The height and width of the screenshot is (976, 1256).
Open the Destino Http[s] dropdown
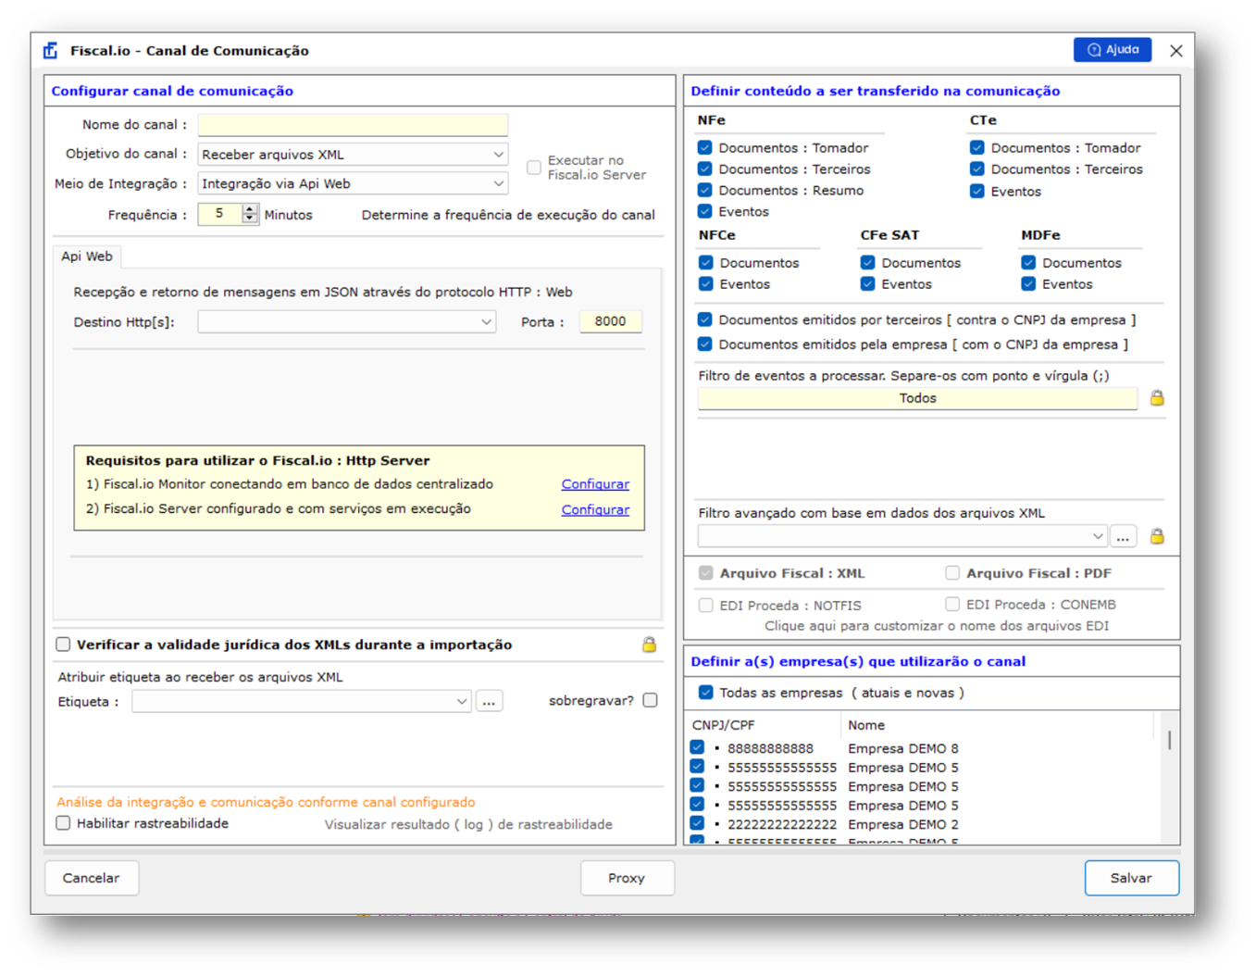click(x=347, y=322)
